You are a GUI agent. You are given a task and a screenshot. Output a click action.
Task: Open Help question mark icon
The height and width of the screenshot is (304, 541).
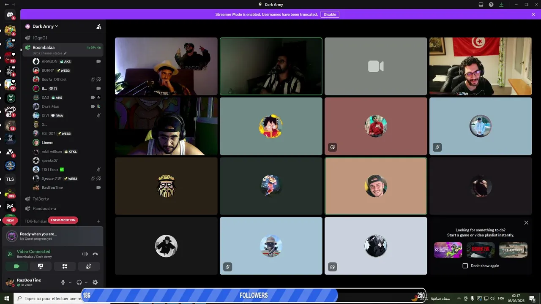pyautogui.click(x=491, y=5)
